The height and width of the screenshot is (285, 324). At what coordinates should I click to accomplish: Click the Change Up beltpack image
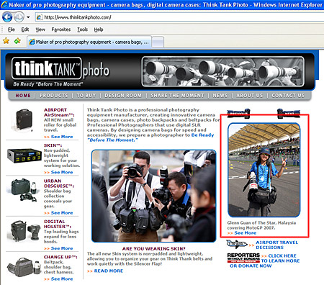point(24,267)
